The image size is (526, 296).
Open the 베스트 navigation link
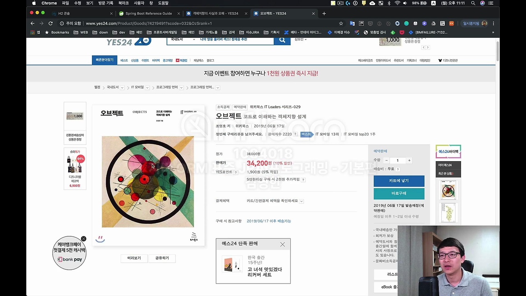click(124, 60)
